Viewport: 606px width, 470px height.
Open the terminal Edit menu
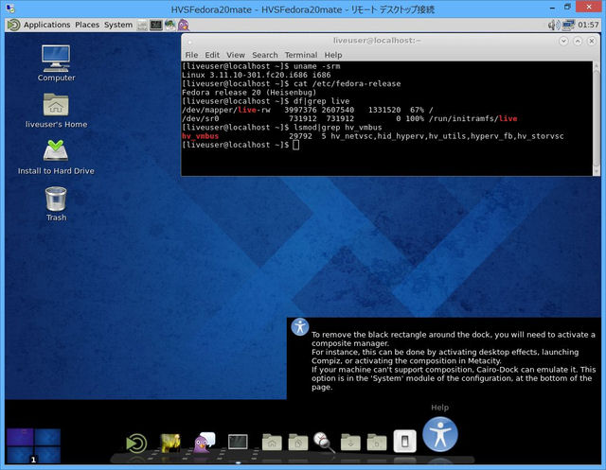click(x=212, y=55)
